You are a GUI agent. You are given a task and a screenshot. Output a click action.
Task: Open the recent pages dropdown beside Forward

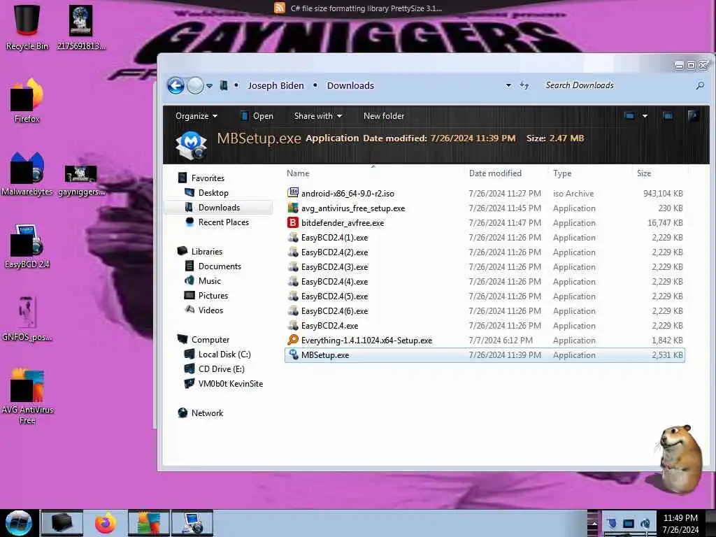pyautogui.click(x=209, y=86)
